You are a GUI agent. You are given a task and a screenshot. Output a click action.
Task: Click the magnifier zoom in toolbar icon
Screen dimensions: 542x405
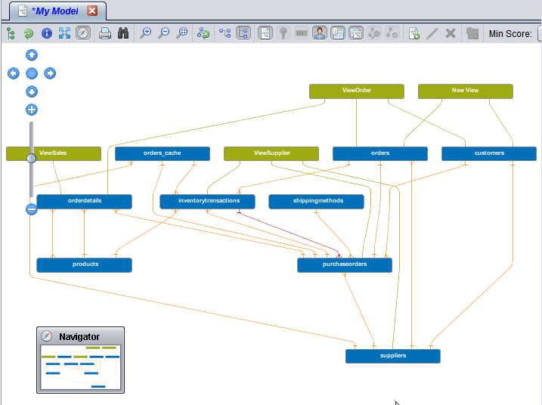click(146, 33)
